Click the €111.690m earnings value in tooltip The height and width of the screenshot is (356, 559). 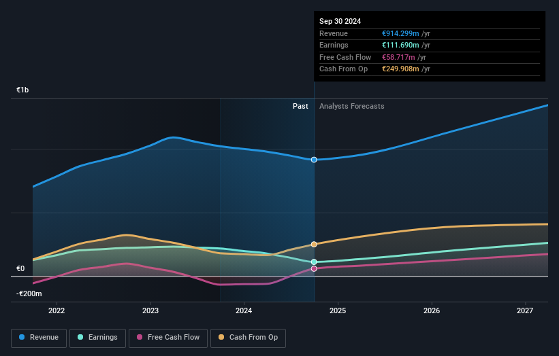point(400,45)
